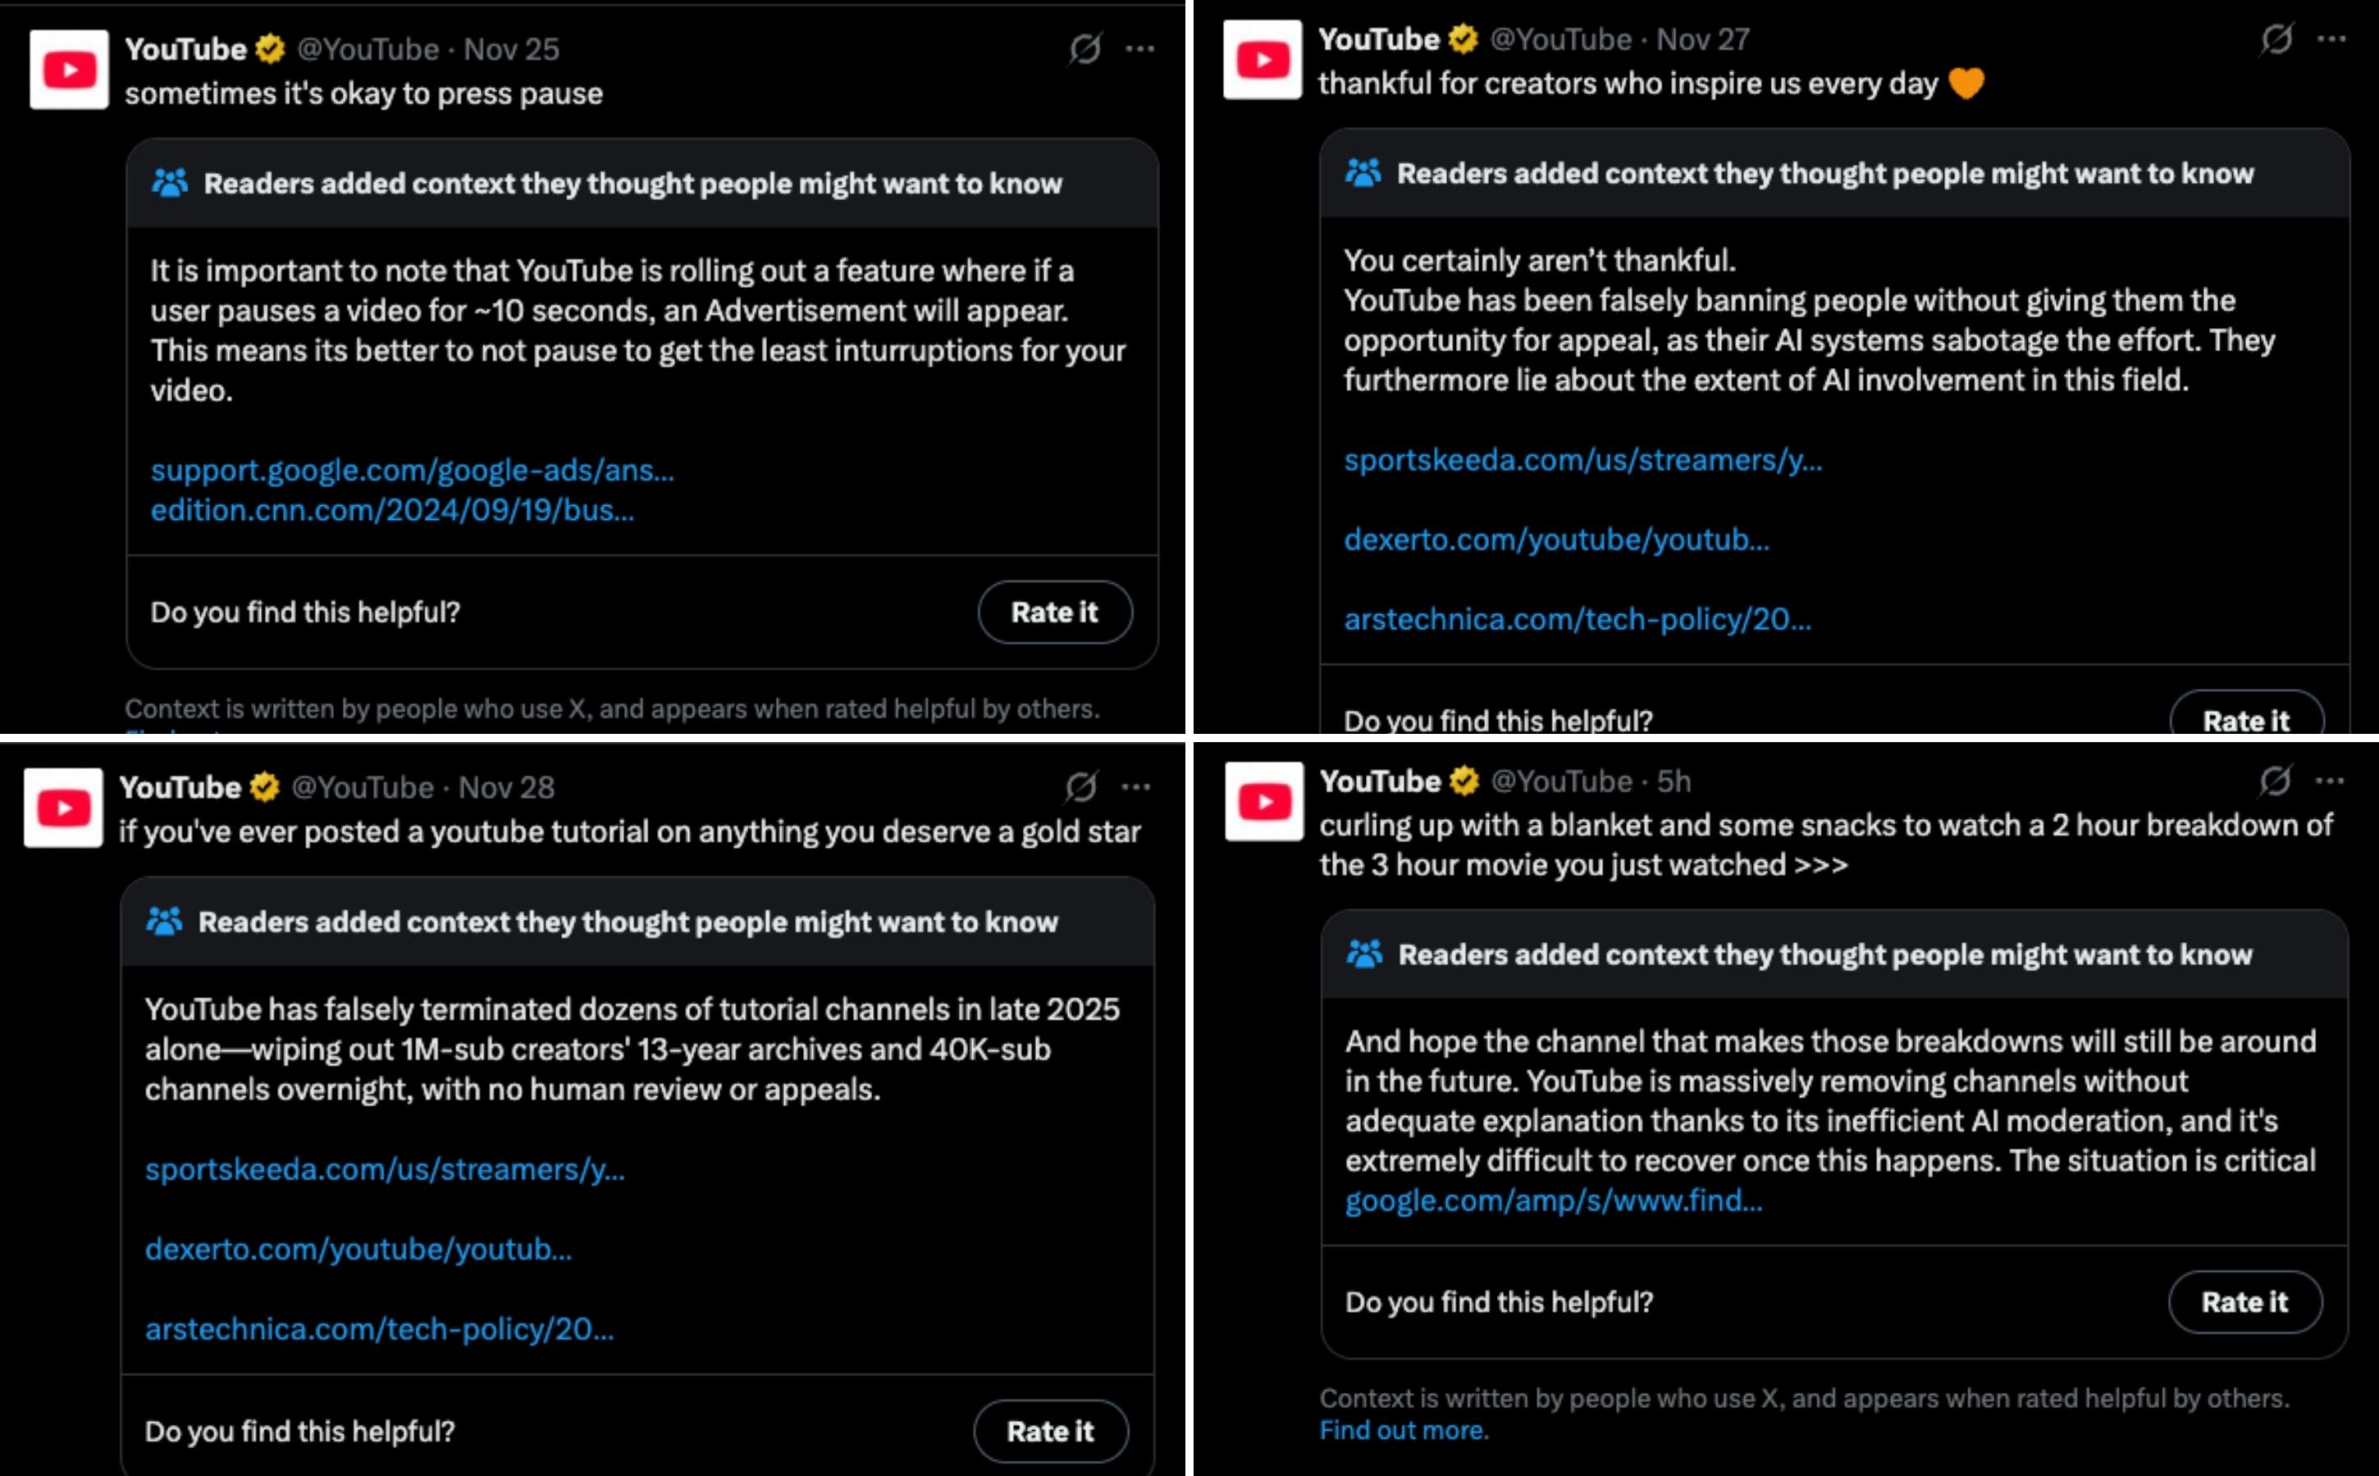The height and width of the screenshot is (1476, 2379).
Task: Click Find out more link
Action: pyautogui.click(x=1404, y=1430)
